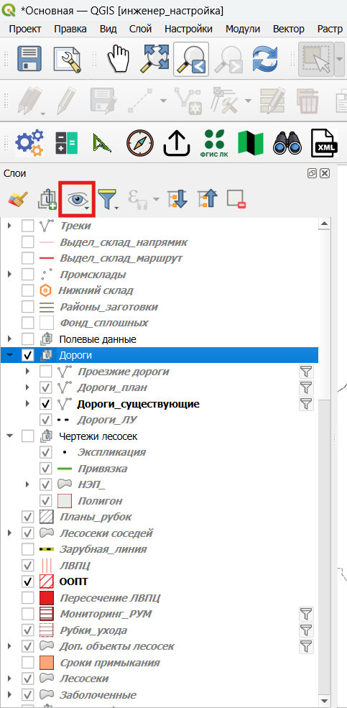
Task: Open the Настройки menu
Action: click(x=188, y=29)
